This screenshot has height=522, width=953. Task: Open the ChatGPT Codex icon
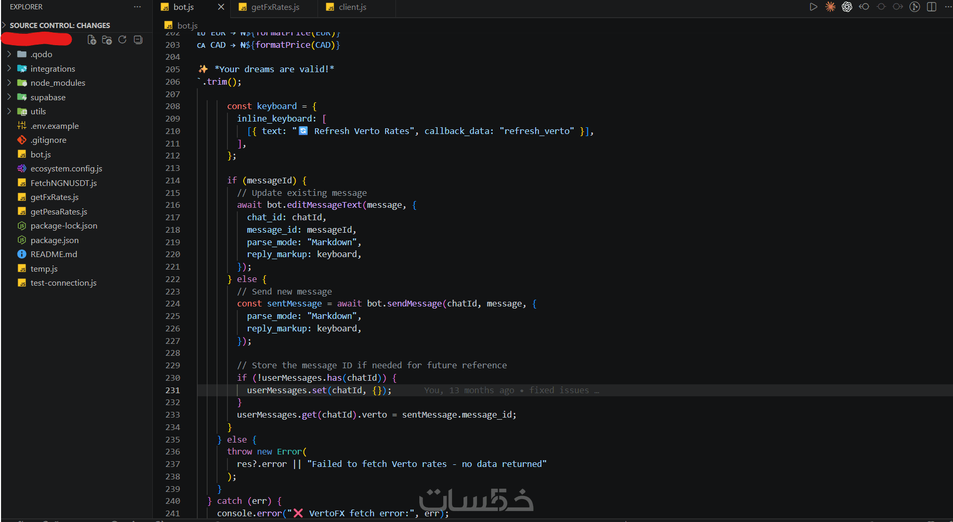(847, 7)
